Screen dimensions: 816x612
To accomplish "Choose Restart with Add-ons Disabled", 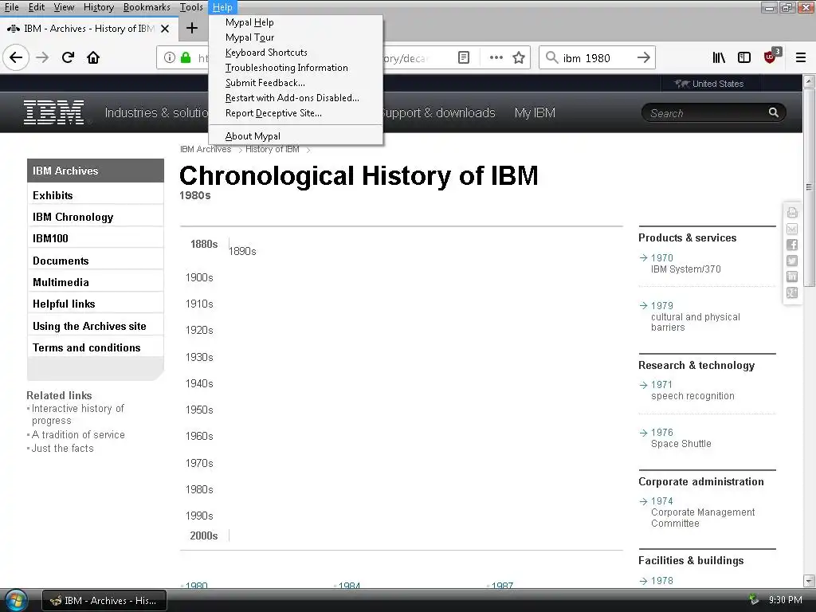I will click(296, 98).
